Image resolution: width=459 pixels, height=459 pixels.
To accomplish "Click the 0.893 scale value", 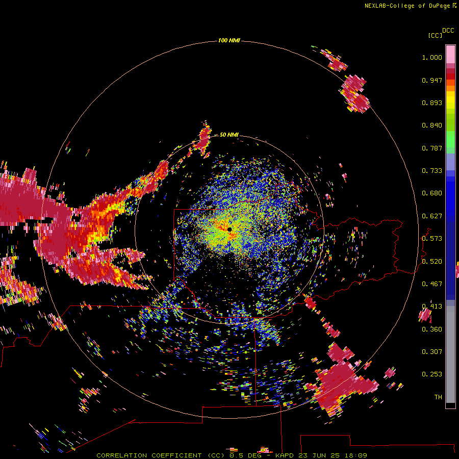I will click(x=432, y=103).
